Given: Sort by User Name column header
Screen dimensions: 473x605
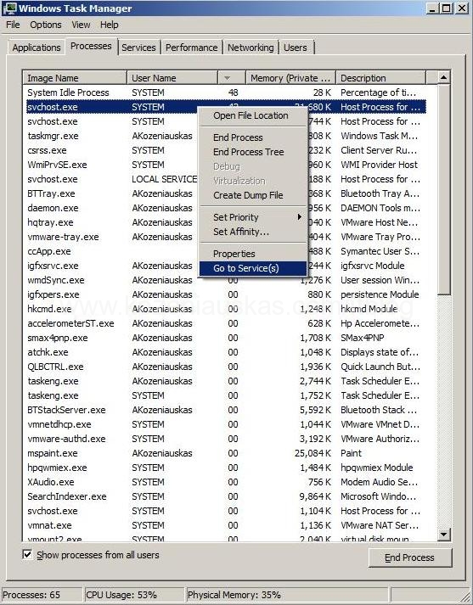Looking at the screenshot, I should [x=172, y=78].
